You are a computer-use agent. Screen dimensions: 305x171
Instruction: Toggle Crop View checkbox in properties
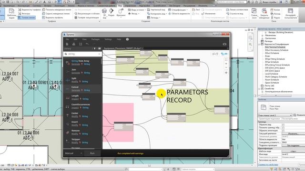point(283,125)
